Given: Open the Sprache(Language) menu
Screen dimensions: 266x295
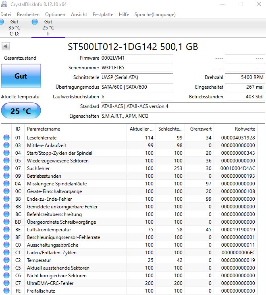Looking at the screenshot, I should coord(155,15).
